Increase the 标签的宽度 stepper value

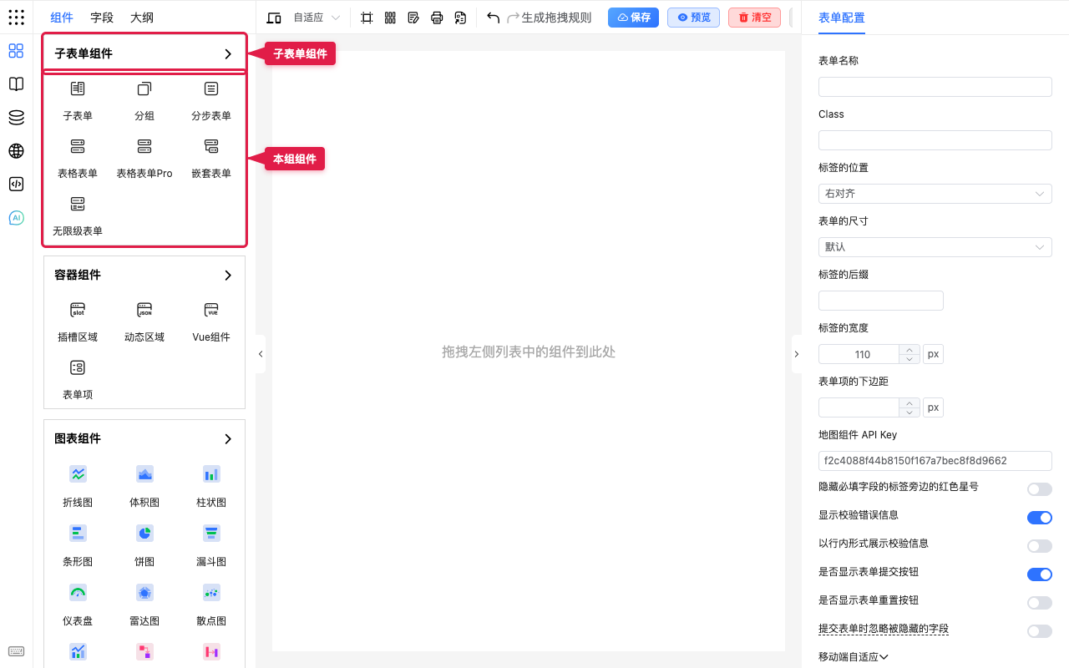click(x=909, y=350)
